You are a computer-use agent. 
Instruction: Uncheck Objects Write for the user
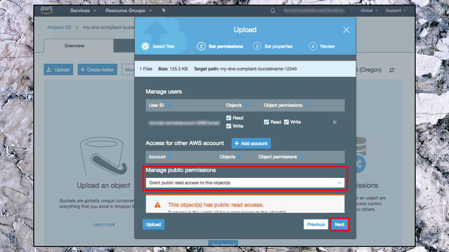coord(229,126)
